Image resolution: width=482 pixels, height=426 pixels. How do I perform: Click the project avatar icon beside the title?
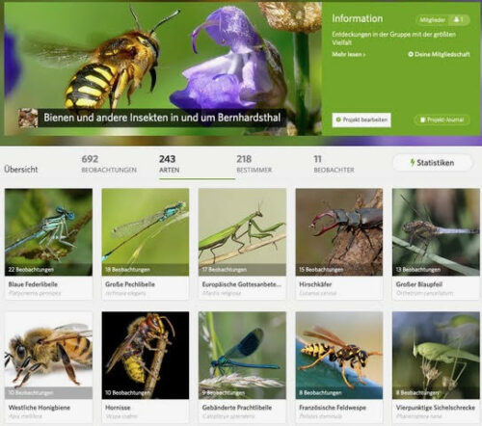tap(28, 118)
